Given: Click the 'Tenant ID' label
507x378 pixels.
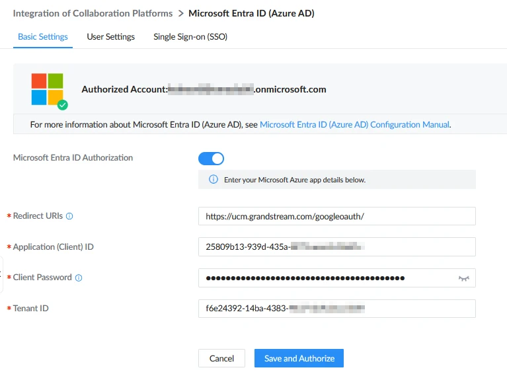Looking at the screenshot, I should pos(30,308).
